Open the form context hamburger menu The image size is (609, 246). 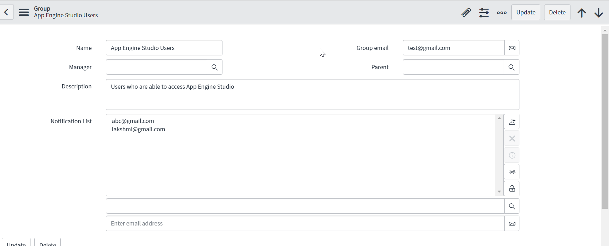point(24,12)
